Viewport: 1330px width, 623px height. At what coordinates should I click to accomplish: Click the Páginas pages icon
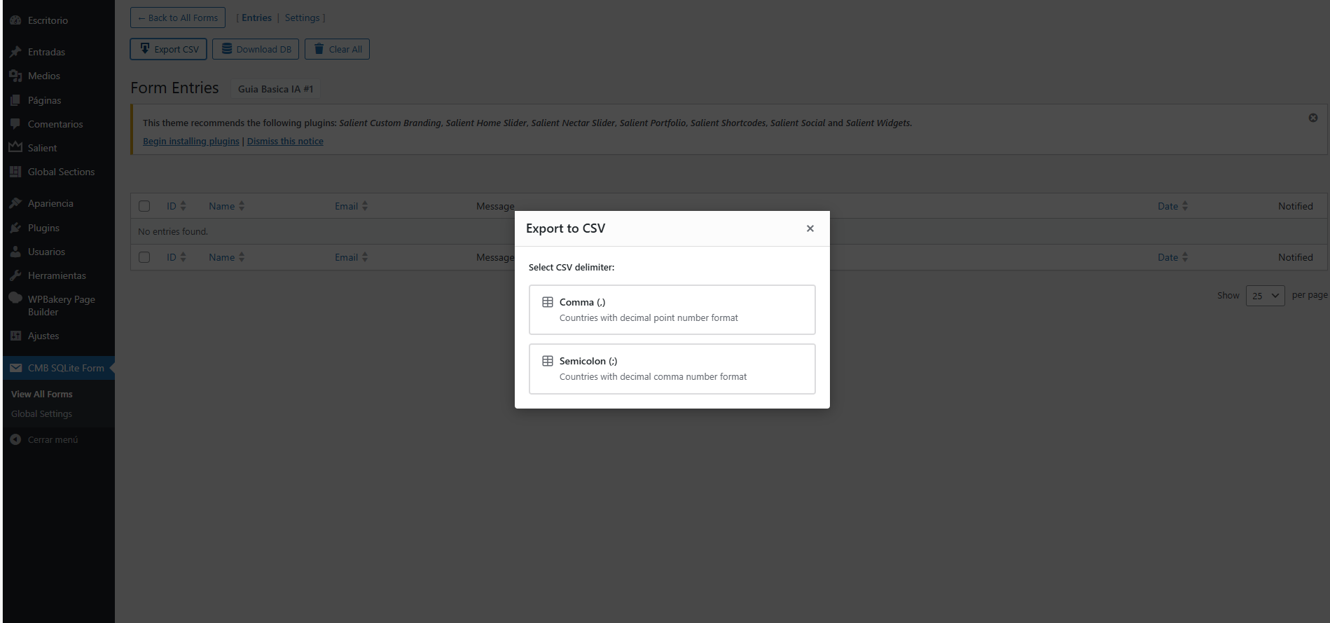pyautogui.click(x=15, y=100)
